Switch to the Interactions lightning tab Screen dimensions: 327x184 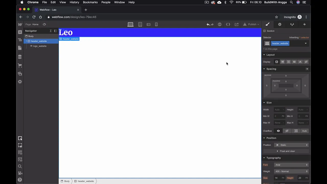[x=304, y=24]
